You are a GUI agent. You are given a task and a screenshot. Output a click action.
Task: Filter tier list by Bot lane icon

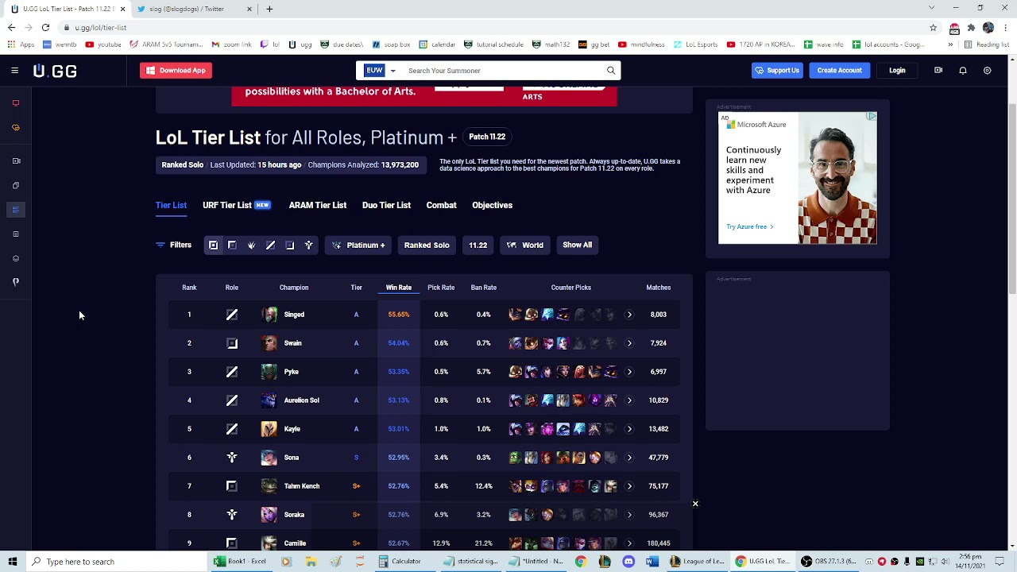289,245
